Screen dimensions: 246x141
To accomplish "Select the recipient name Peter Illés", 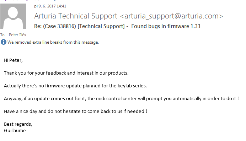I will [x=17, y=35].
